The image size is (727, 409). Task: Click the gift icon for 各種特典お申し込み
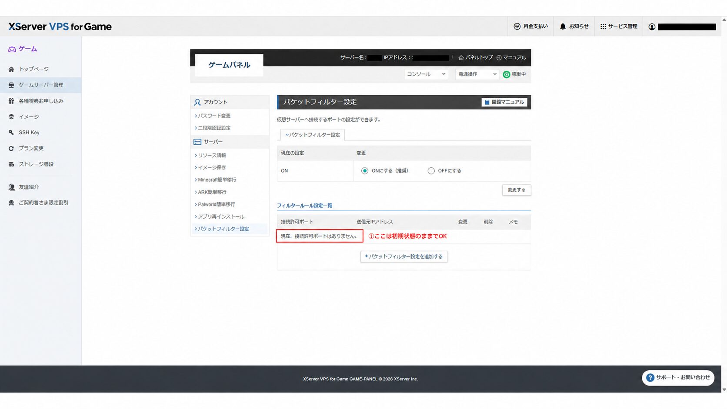tap(11, 101)
